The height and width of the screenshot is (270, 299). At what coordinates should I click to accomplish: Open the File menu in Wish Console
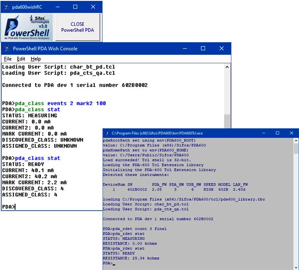pyautogui.click(x=8, y=59)
